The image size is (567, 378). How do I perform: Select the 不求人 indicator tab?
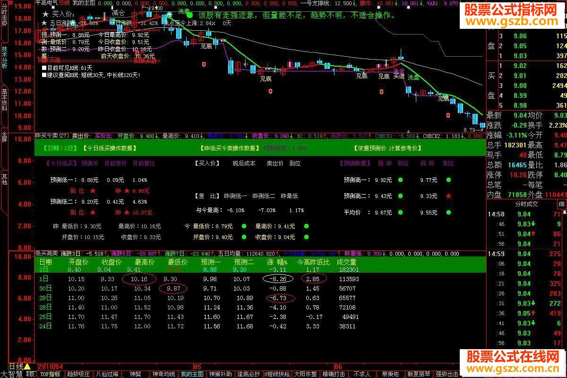362,374
